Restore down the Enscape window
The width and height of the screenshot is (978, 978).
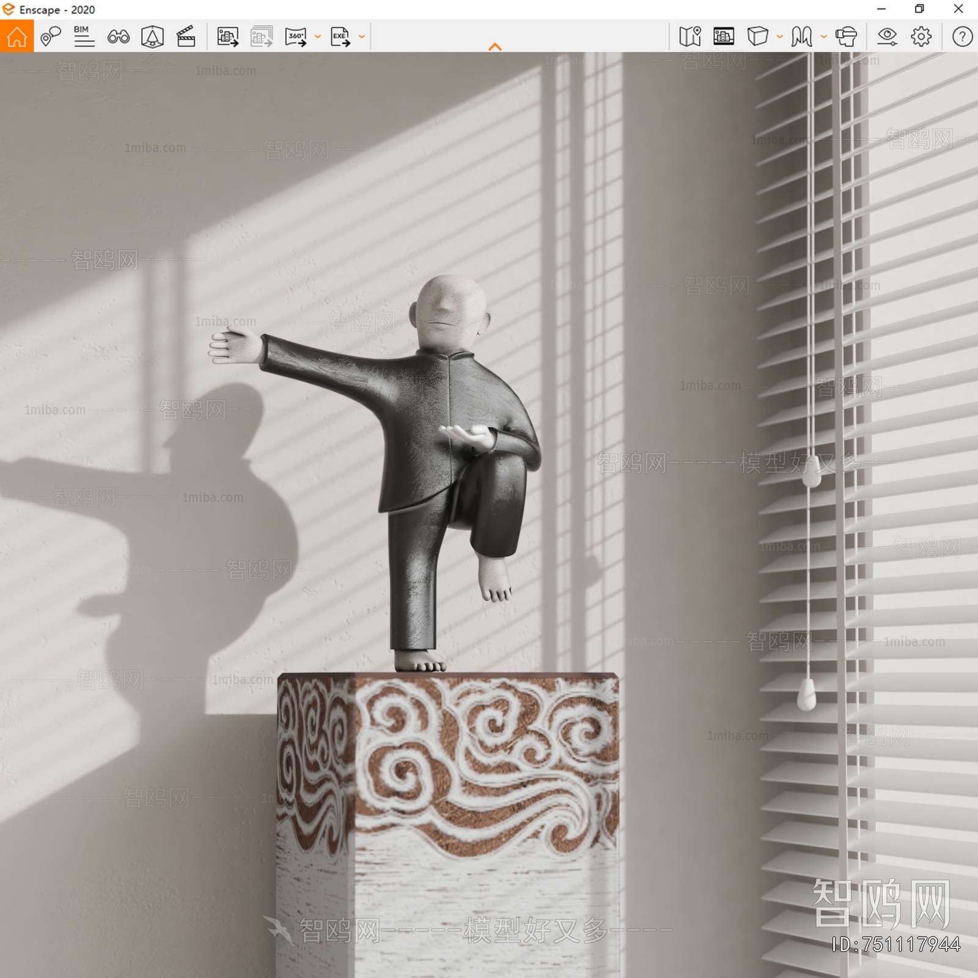coord(919,9)
